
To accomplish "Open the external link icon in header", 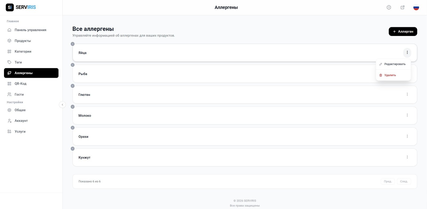I will [402, 7].
